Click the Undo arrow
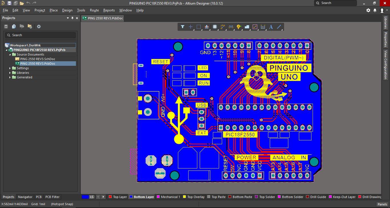 (x=28, y=3)
